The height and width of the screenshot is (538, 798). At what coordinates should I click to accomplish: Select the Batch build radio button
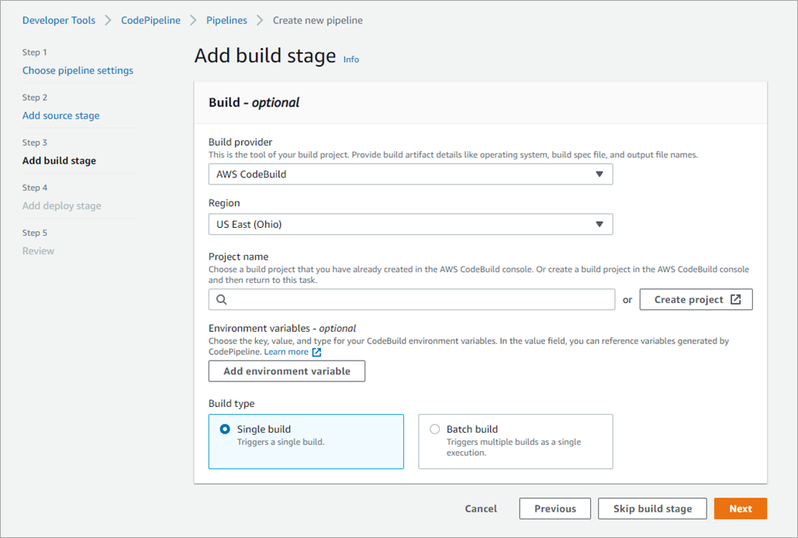click(434, 429)
